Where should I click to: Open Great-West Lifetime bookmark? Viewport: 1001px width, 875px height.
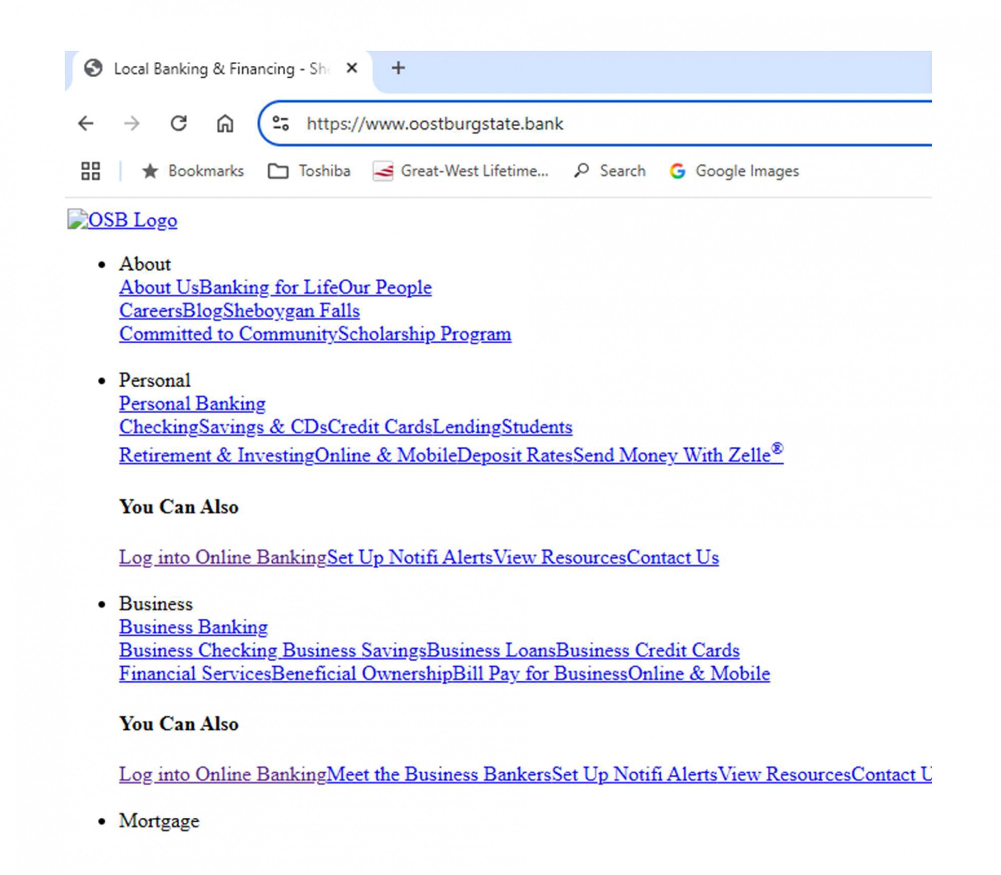(x=460, y=171)
